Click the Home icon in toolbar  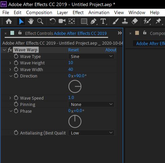(x=9, y=21)
